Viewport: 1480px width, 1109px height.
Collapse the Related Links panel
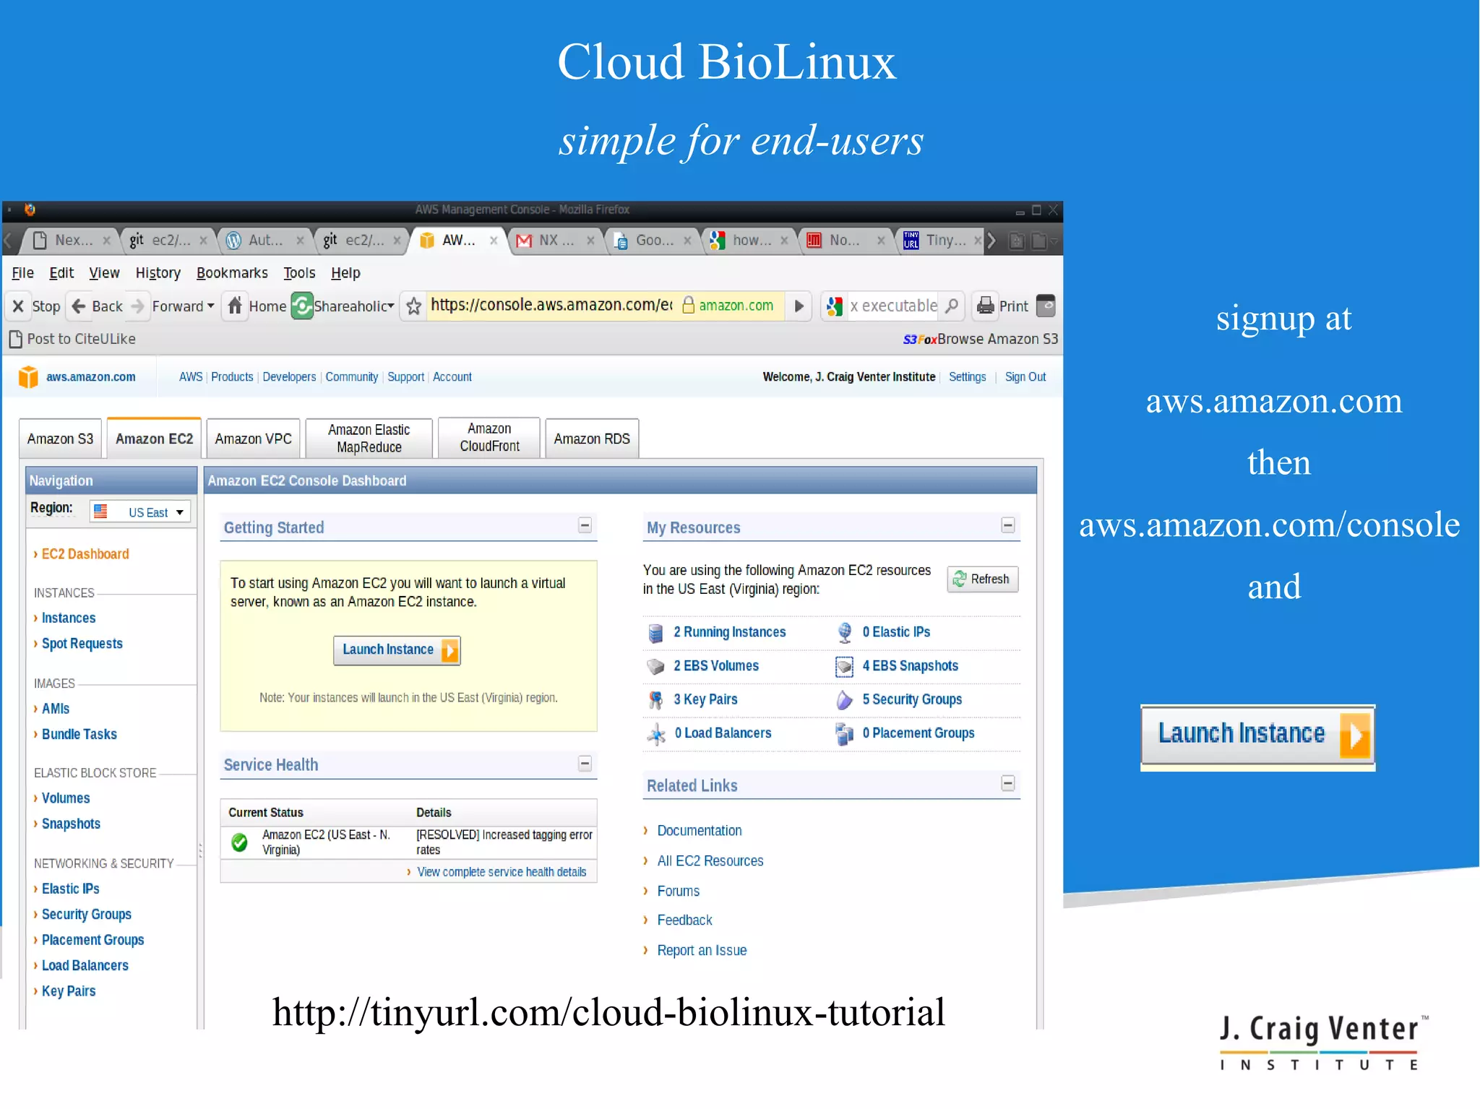click(1008, 784)
